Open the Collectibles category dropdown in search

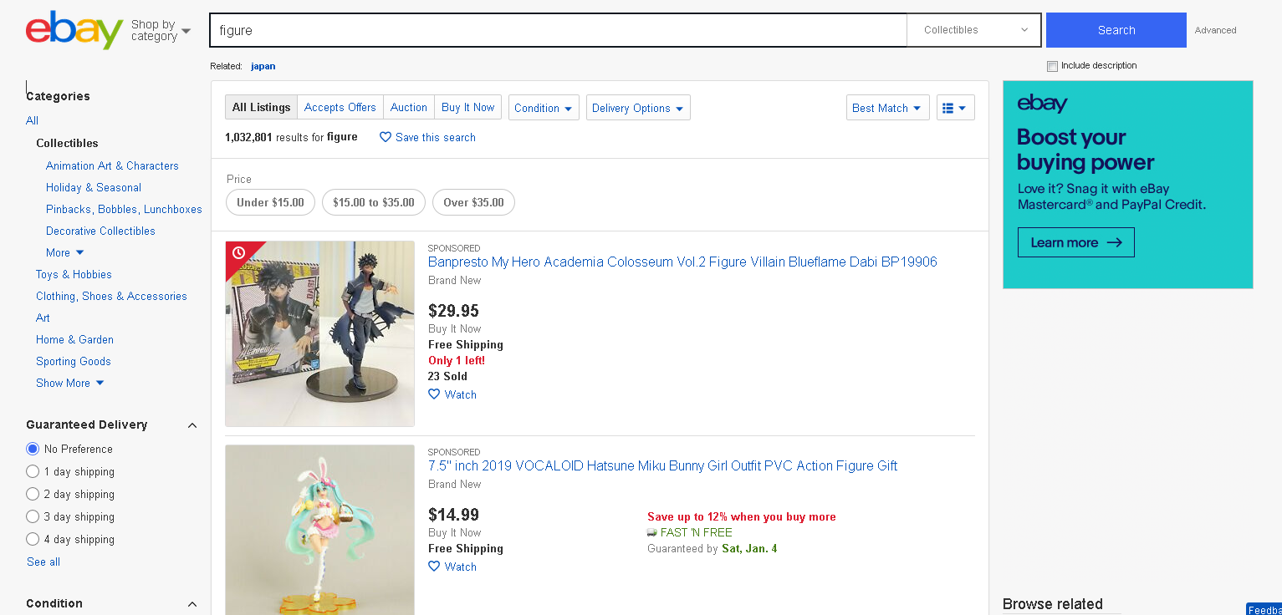pyautogui.click(x=973, y=30)
